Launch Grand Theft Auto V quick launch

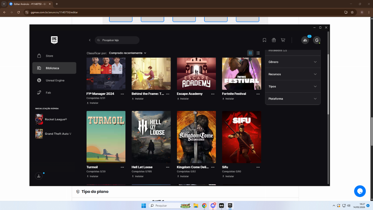54,134
